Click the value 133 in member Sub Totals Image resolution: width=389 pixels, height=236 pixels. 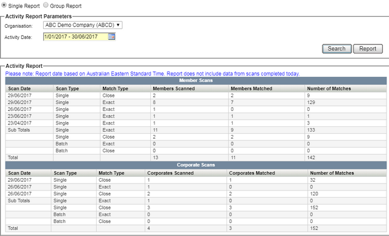click(311, 130)
